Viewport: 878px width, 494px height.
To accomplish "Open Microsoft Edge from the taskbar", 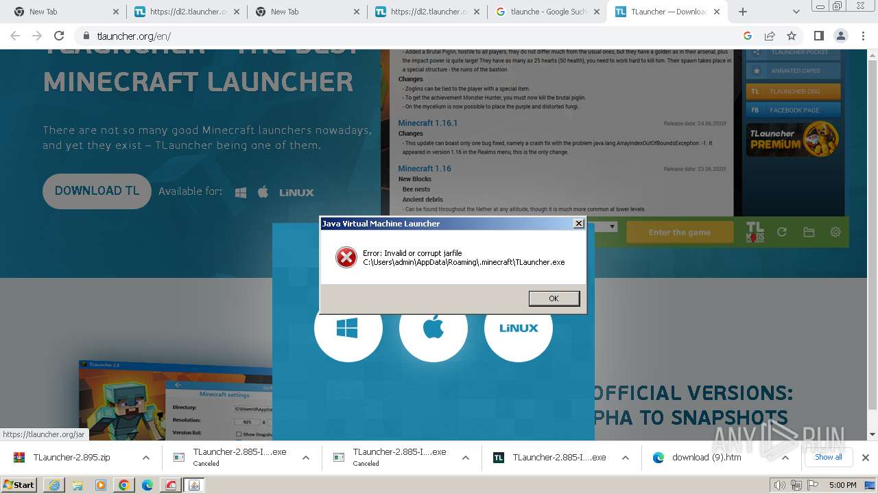I will (147, 485).
